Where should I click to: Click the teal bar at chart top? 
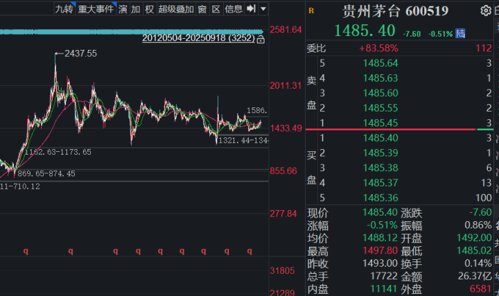click(132, 32)
